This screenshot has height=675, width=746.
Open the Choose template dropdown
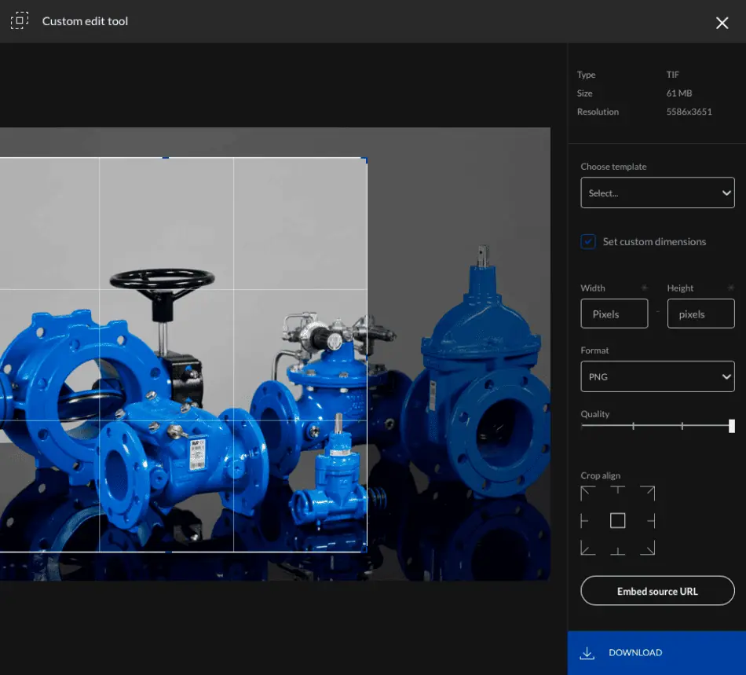(657, 193)
